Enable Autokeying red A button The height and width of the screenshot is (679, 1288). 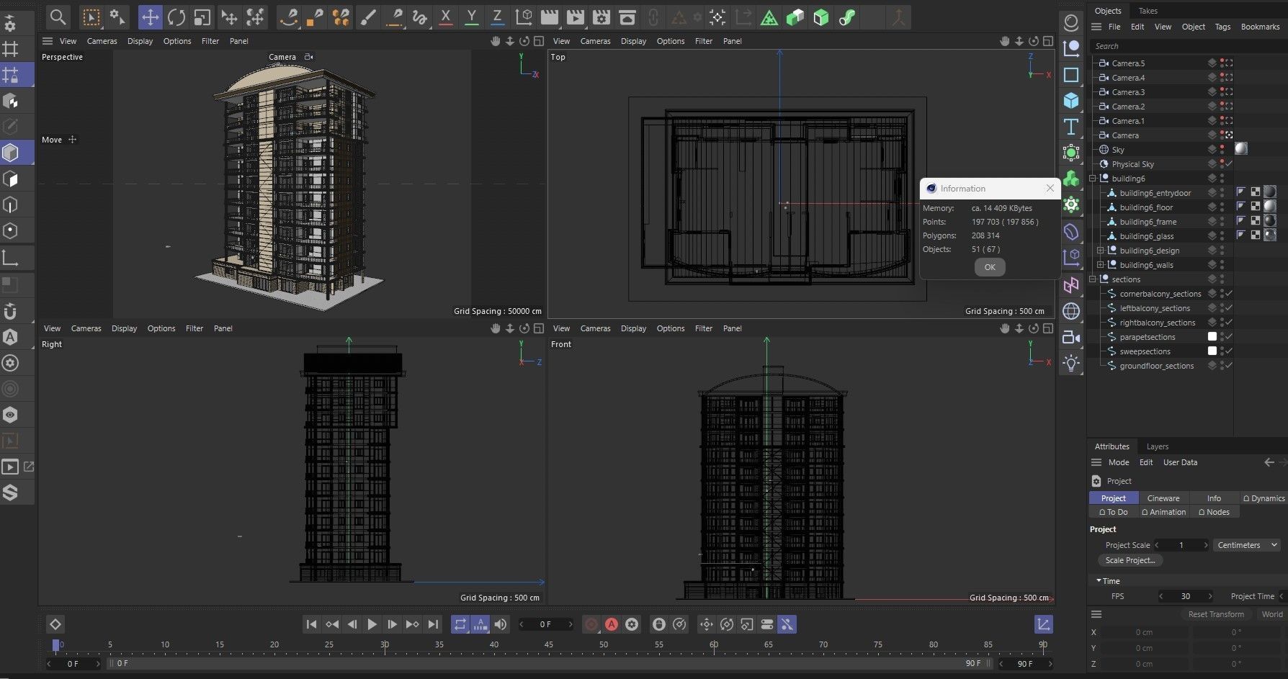[612, 624]
